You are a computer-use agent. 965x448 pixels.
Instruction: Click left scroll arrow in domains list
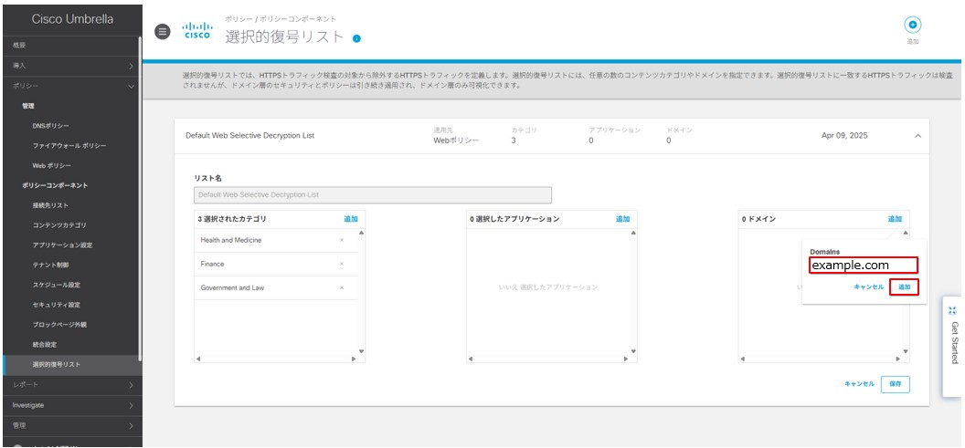pyautogui.click(x=742, y=359)
